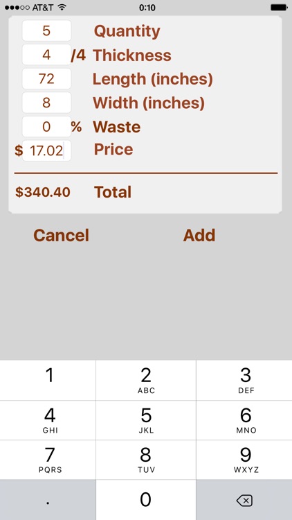
Task: Select the Width inches input box
Action: 46,103
